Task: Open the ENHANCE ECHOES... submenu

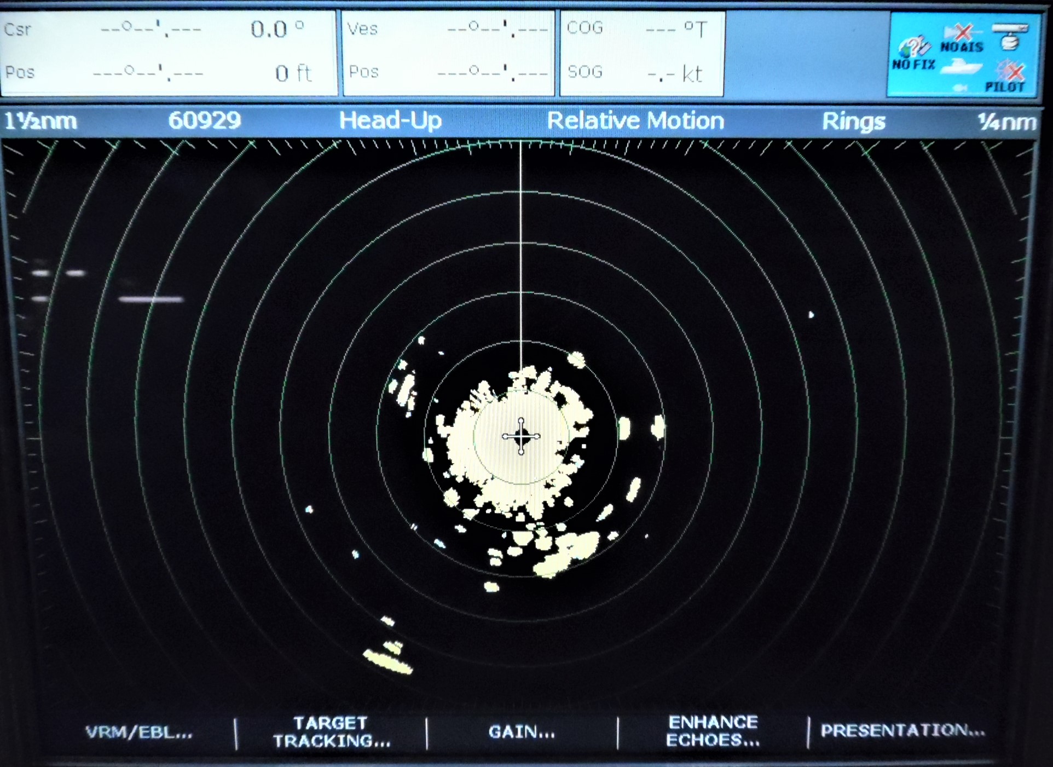Action: pos(712,731)
